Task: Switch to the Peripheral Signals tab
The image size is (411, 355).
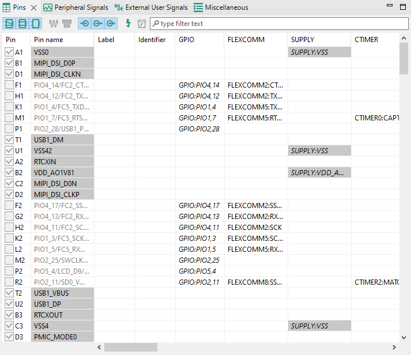Action: pyautogui.click(x=75, y=7)
